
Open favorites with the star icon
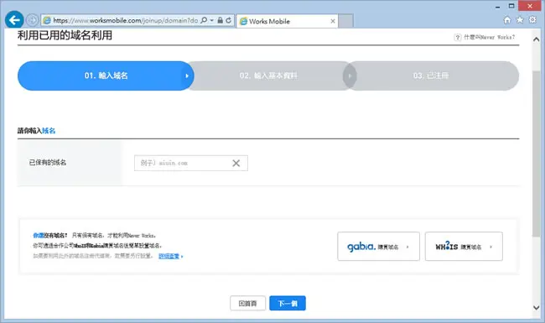click(520, 20)
